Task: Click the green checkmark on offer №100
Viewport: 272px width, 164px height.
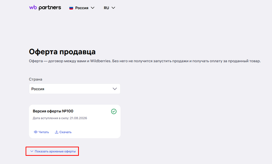Action: [114, 112]
